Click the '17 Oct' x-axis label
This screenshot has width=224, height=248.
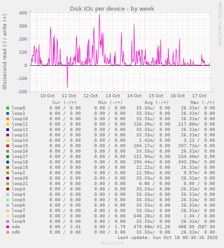click(199, 96)
